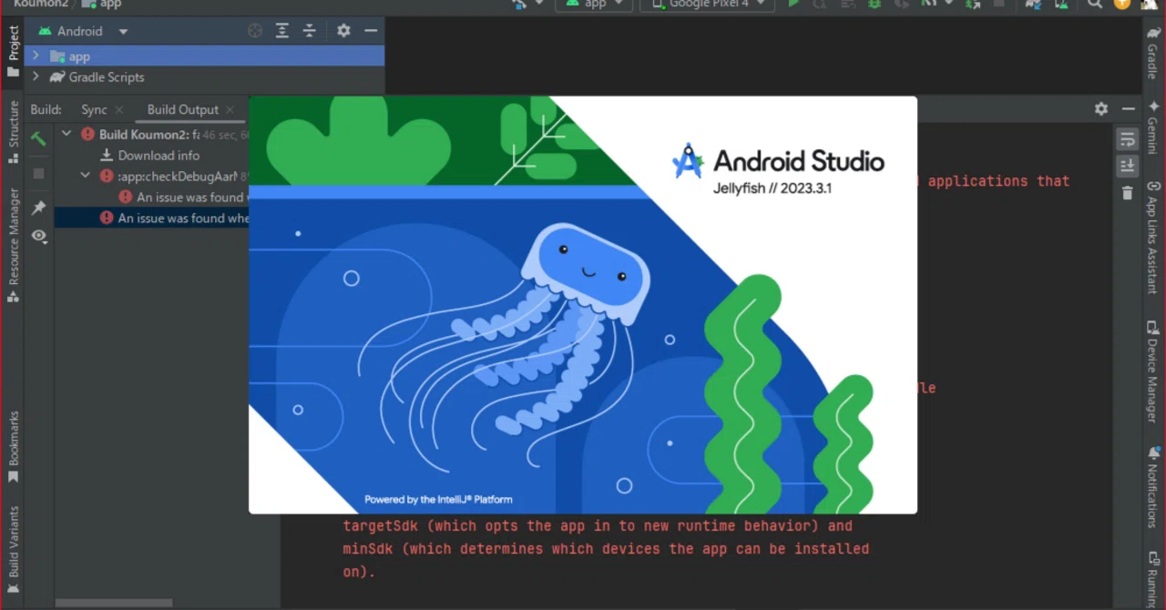This screenshot has height=610, width=1166.
Task: Switch to the Sync tab
Action: point(94,109)
